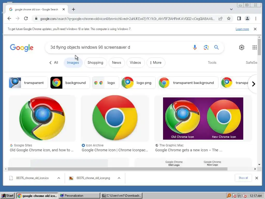This screenshot has width=265, height=199.
Task: Switch to Personalization taskbar window
Action: 79,196
